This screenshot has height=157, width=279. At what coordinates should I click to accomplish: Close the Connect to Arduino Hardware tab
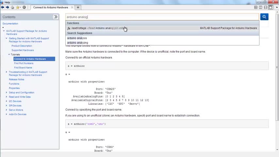(x=72, y=8)
